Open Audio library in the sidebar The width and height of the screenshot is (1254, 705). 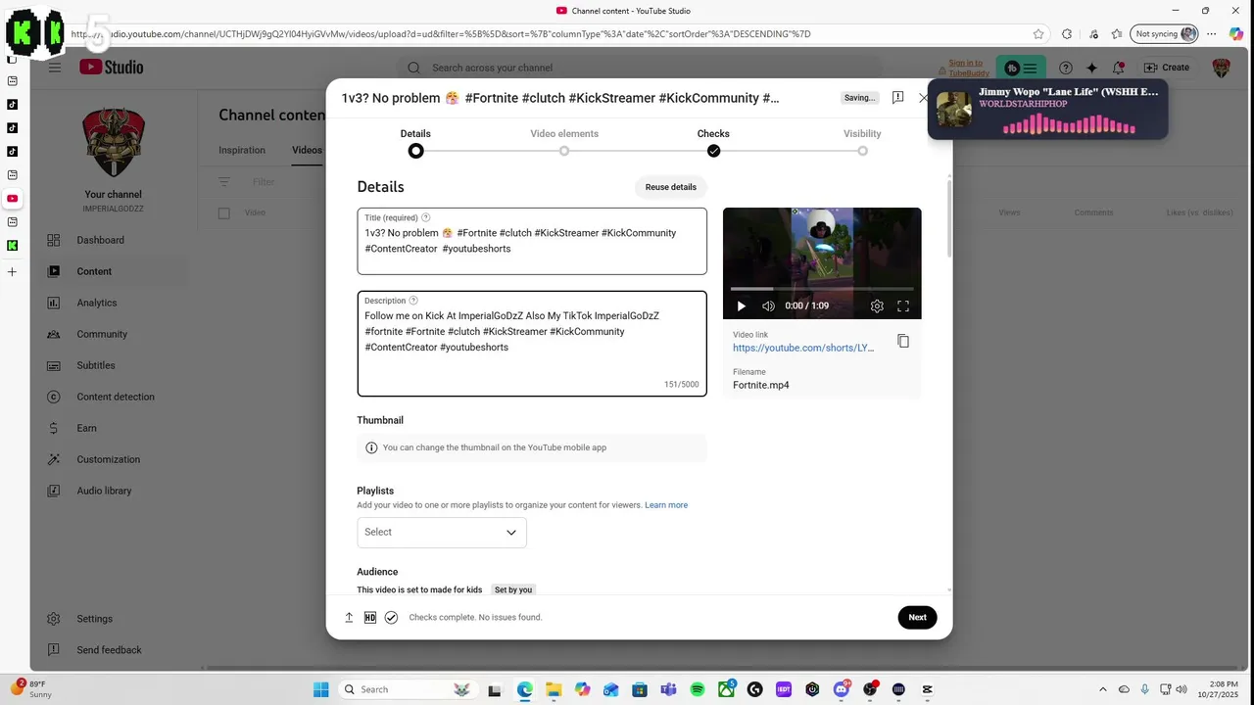click(104, 491)
